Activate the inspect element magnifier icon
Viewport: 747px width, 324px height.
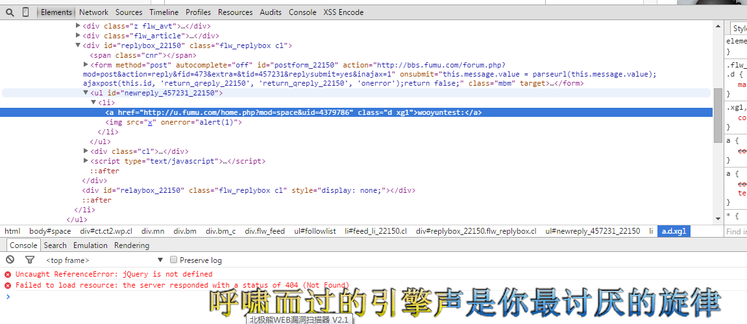pyautogui.click(x=10, y=12)
